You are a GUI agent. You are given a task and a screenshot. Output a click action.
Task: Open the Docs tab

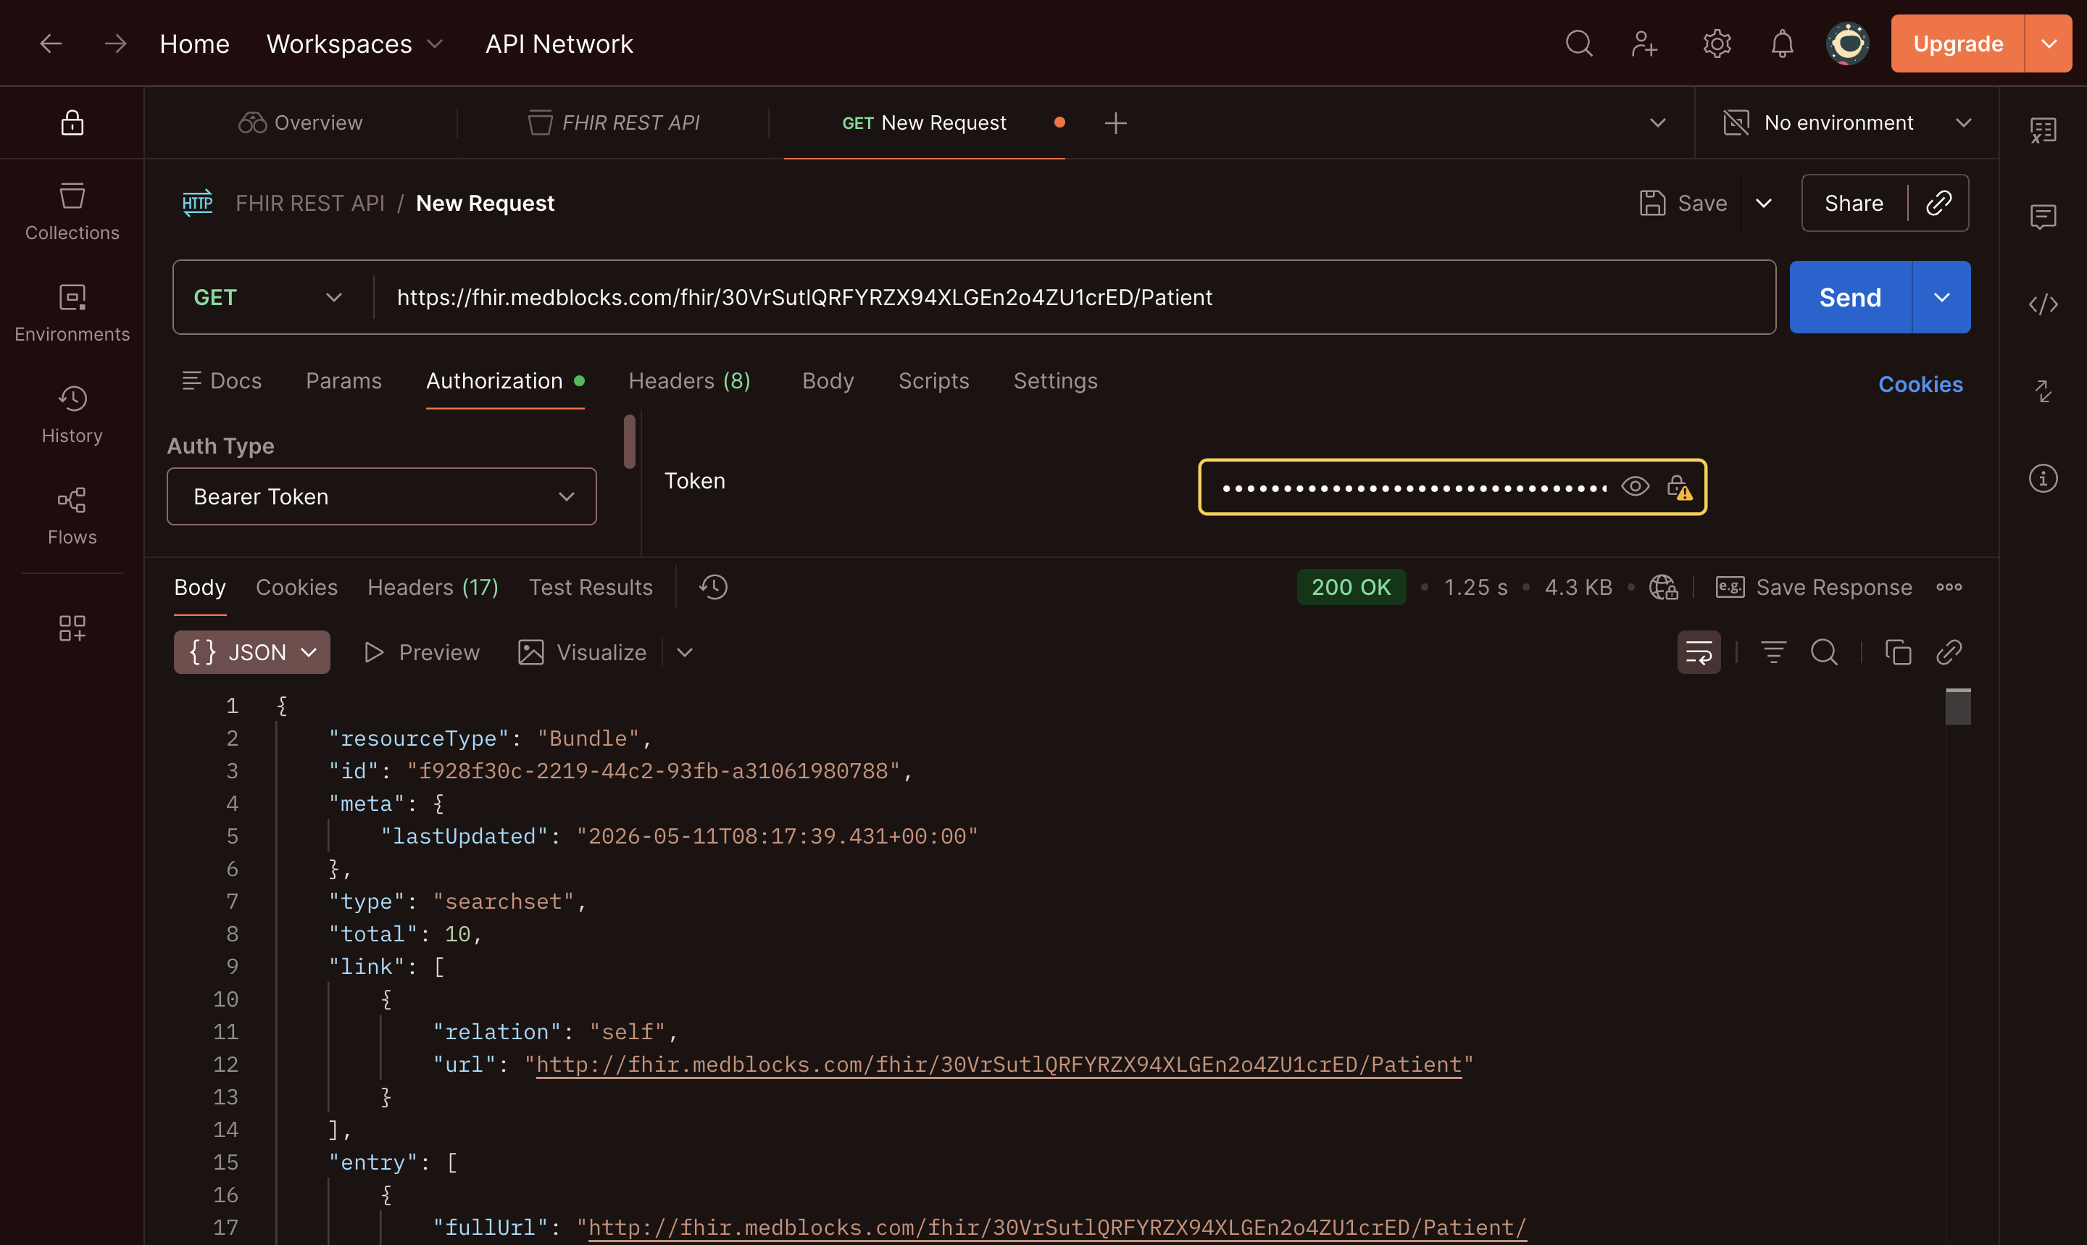pyautogui.click(x=222, y=381)
